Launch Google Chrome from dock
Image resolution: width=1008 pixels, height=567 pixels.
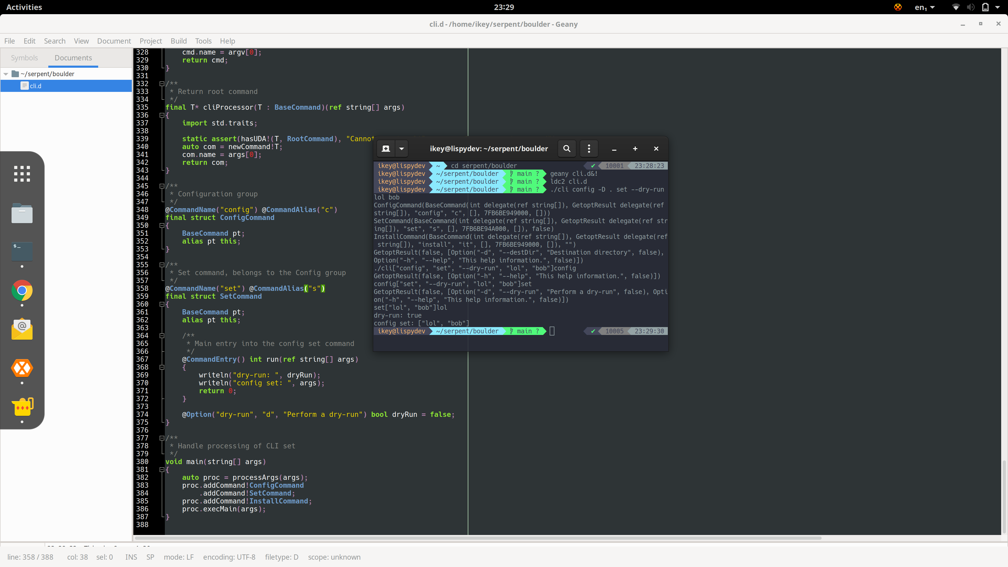(22, 291)
